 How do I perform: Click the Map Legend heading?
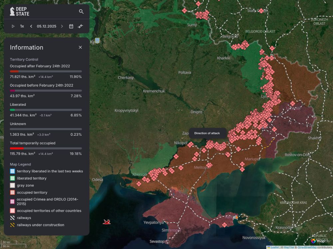(20, 164)
